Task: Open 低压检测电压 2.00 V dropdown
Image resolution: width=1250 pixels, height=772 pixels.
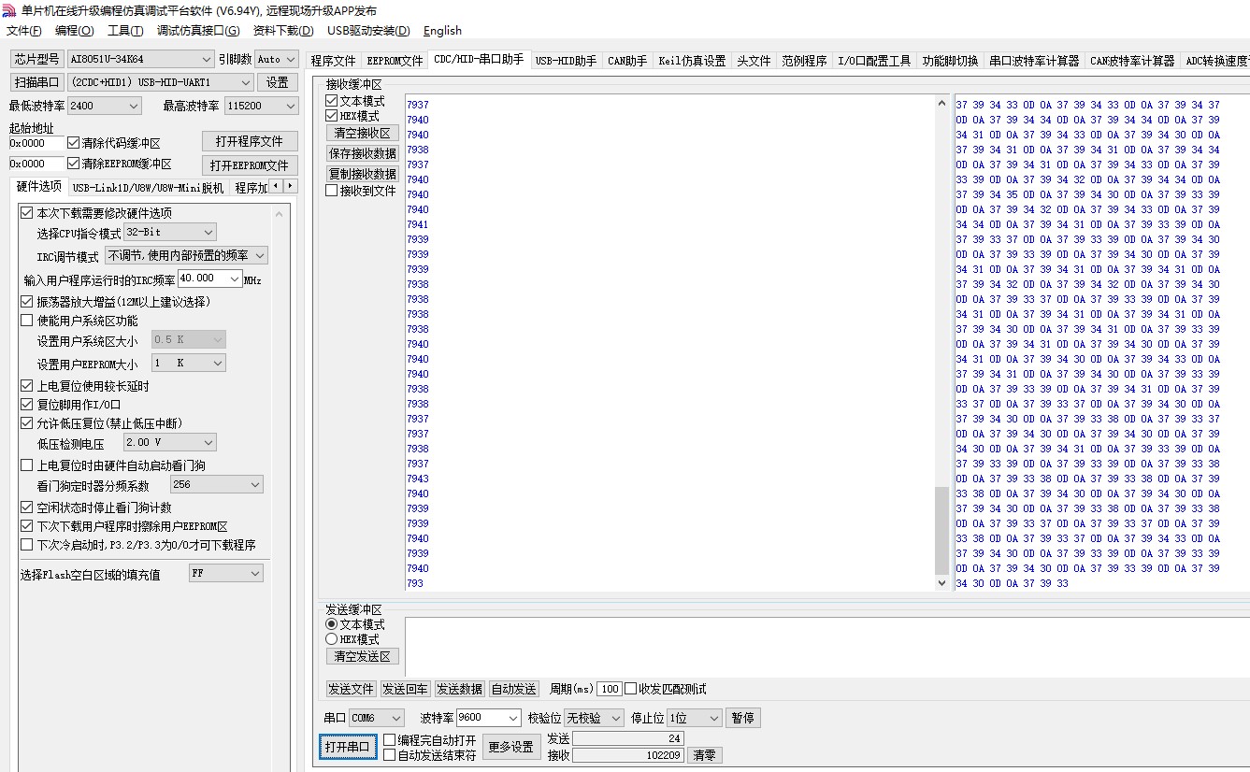Action: point(208,442)
